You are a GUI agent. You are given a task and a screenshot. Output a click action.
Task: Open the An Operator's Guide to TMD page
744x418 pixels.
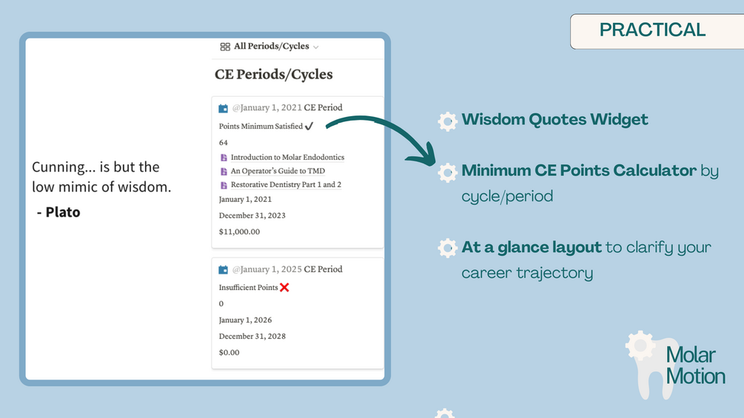[x=278, y=172]
